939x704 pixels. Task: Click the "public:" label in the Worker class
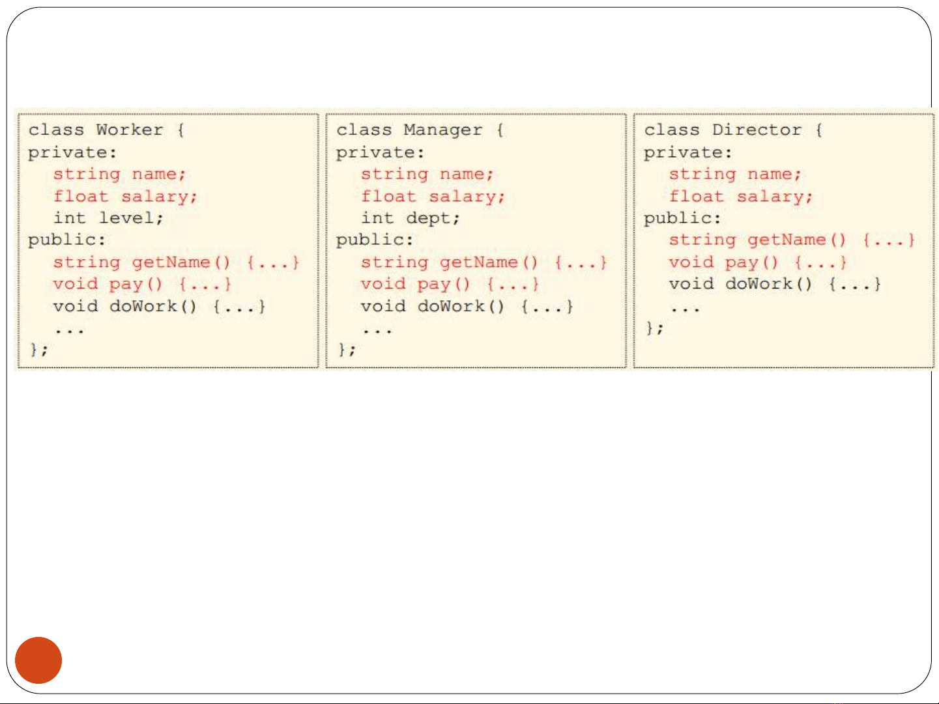tap(66, 240)
